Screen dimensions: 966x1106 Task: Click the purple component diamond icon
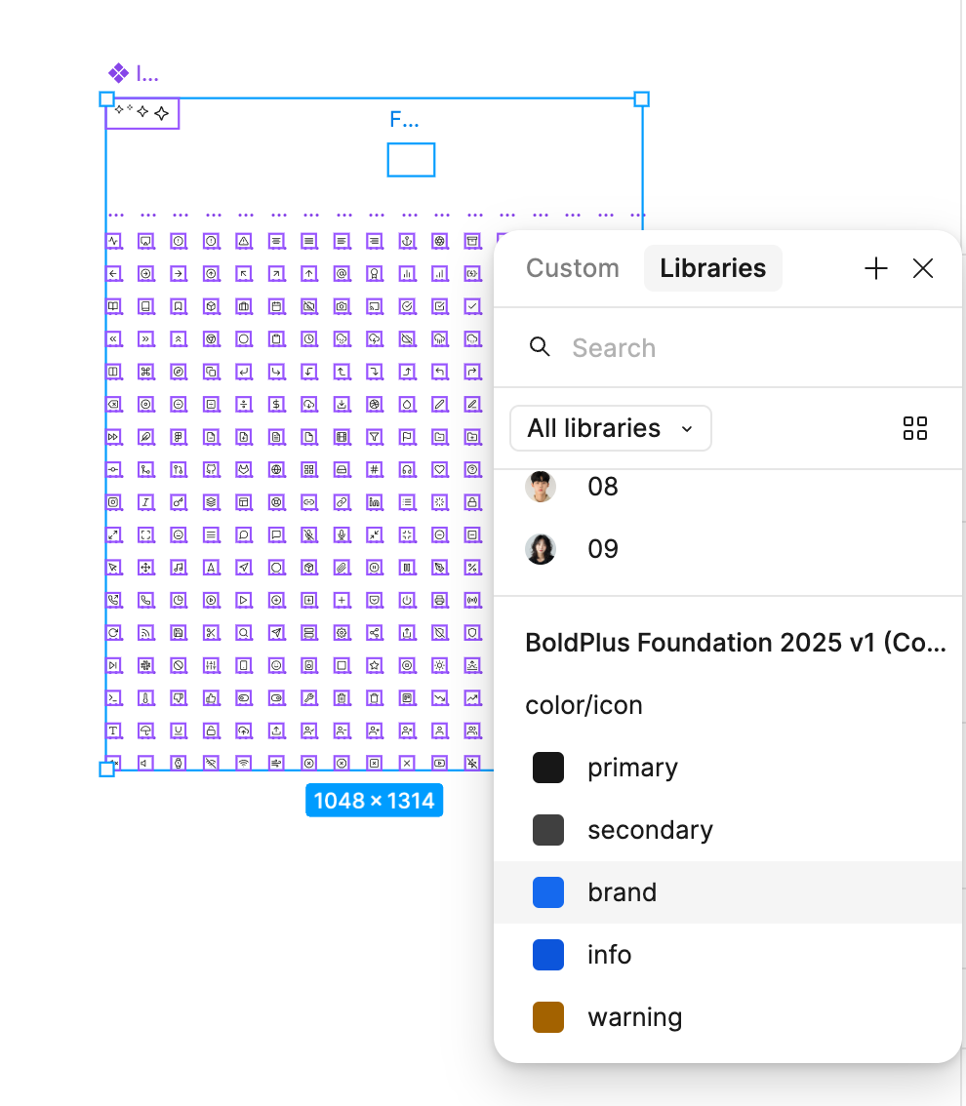coord(118,72)
